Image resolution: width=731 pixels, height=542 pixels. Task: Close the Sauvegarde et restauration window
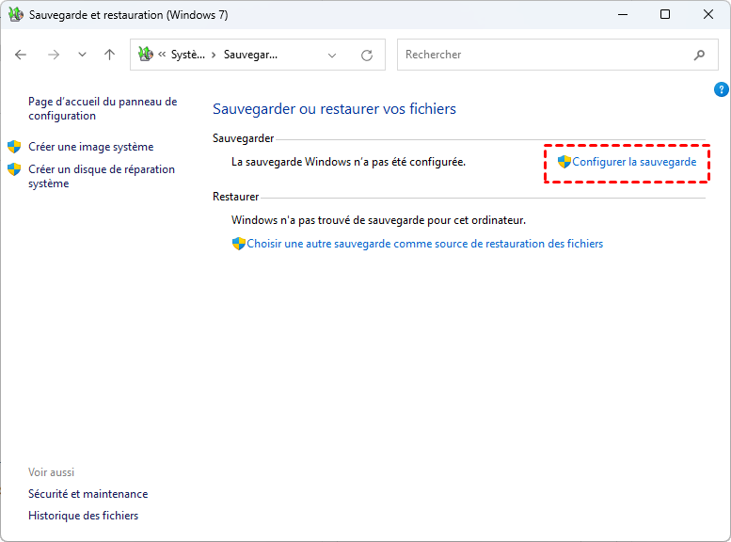pos(708,14)
